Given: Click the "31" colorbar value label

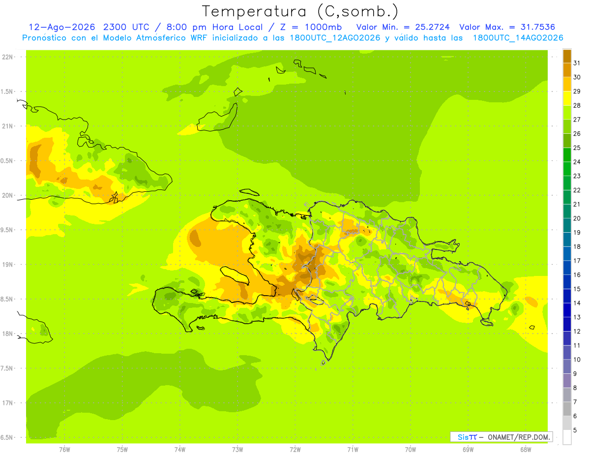Looking at the screenshot, I should tap(577, 63).
